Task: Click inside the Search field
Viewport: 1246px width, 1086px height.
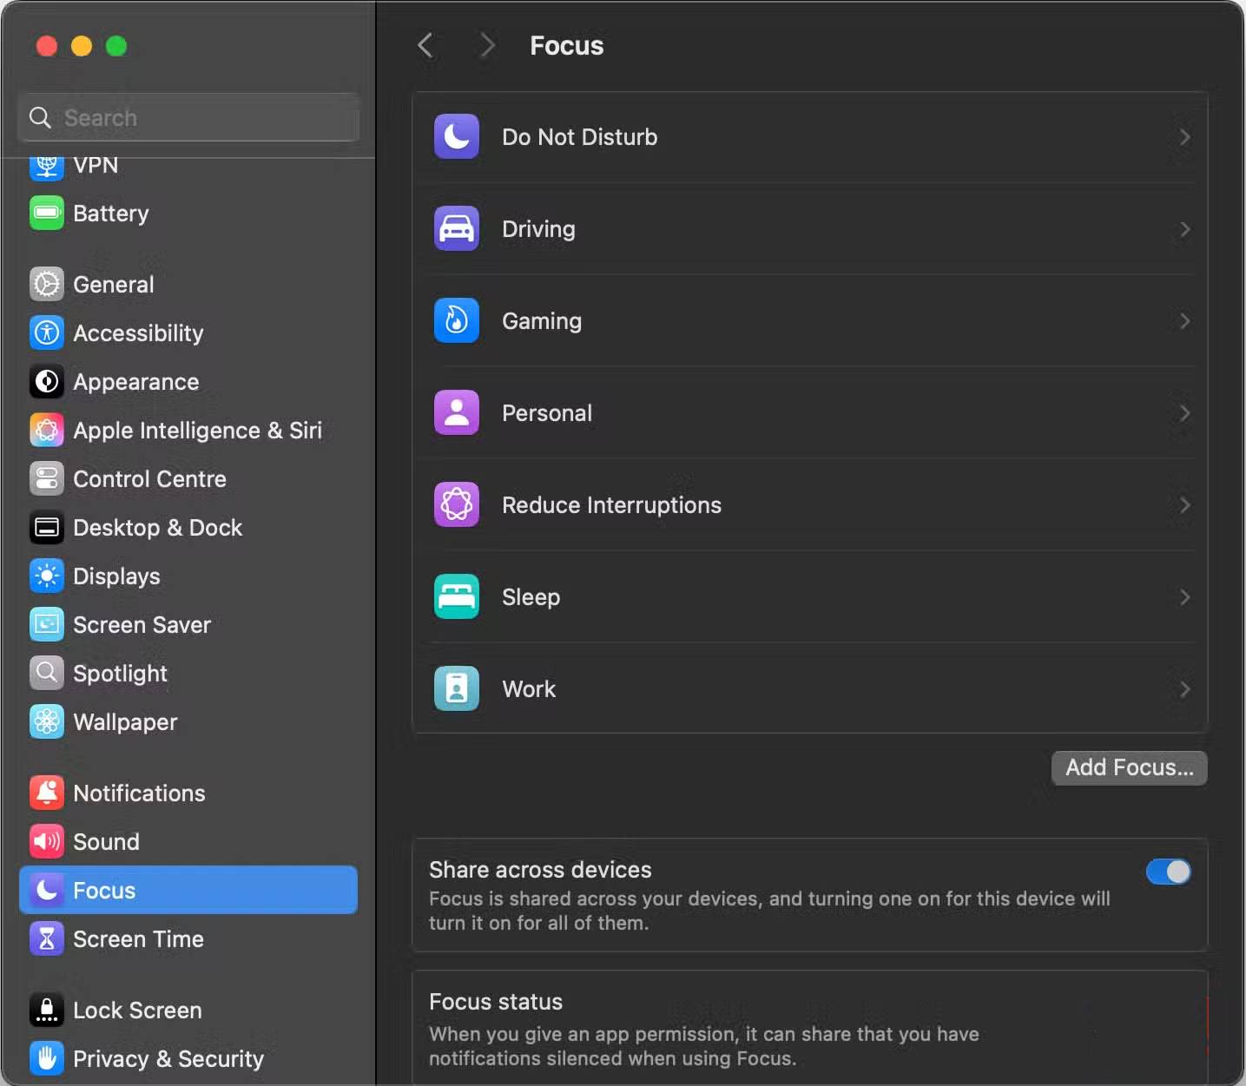Action: 188,117
